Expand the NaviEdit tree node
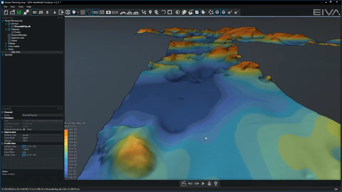Viewport: 342px width, 192px height. click(x=2, y=55)
